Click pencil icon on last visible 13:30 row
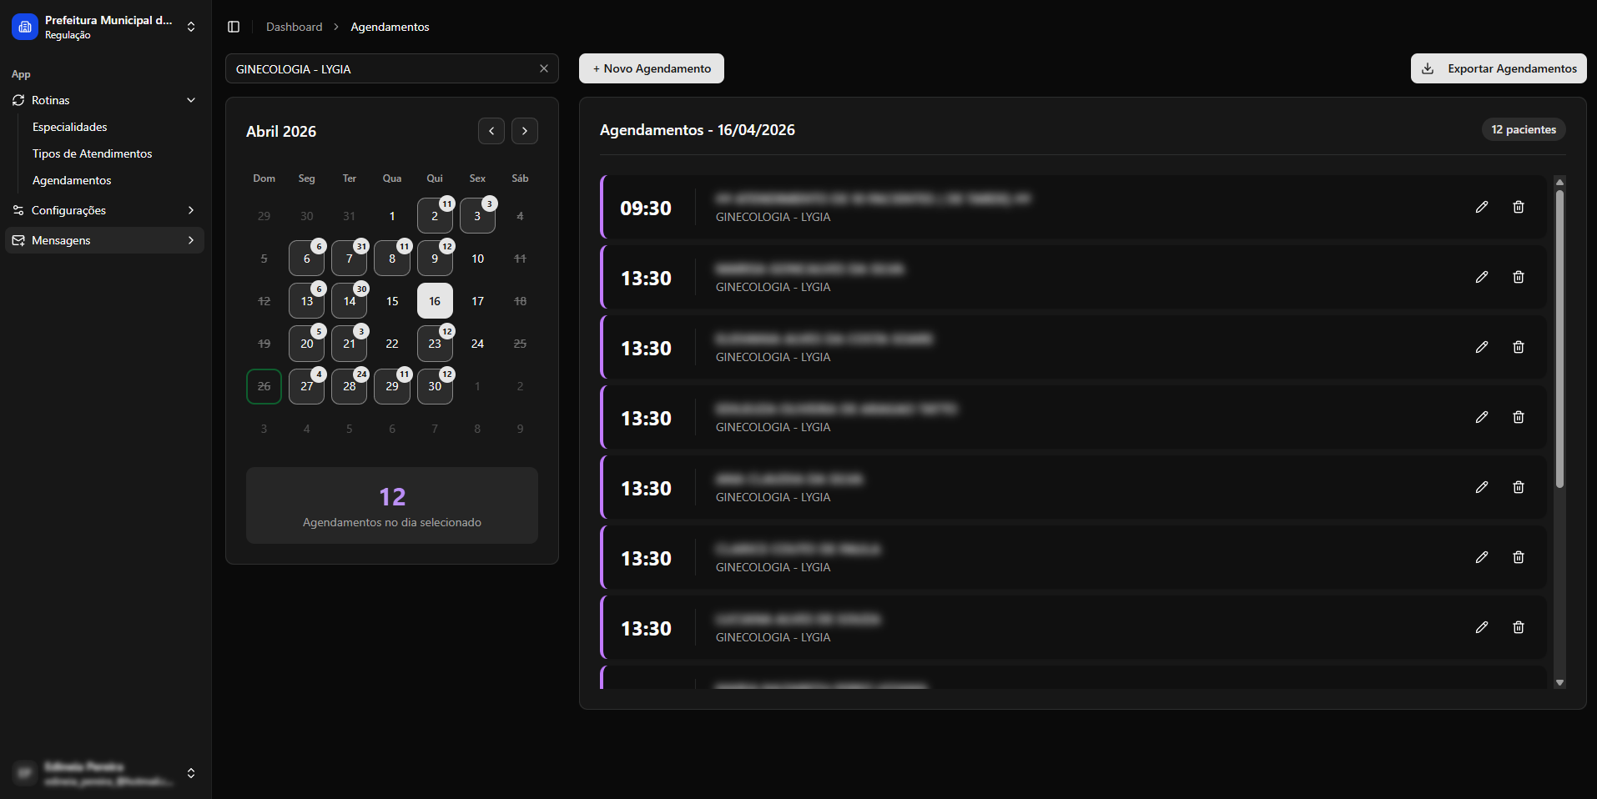The image size is (1597, 799). tap(1481, 627)
